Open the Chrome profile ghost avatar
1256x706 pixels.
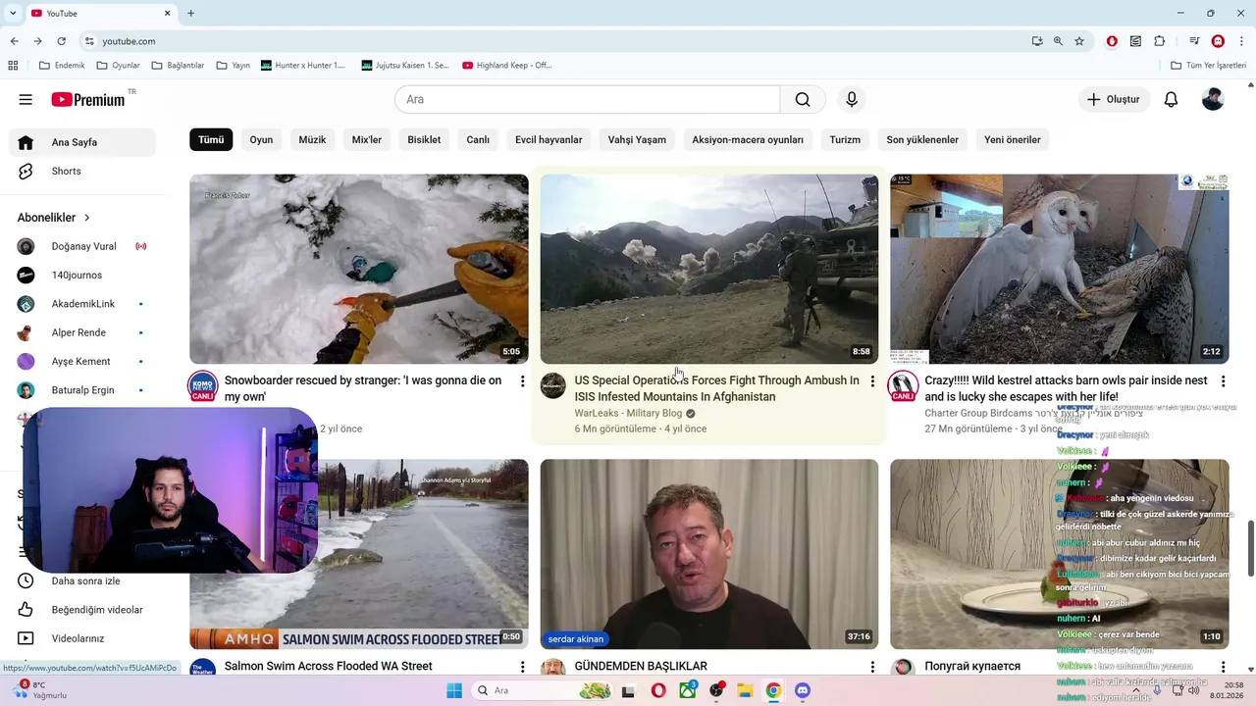1218,41
